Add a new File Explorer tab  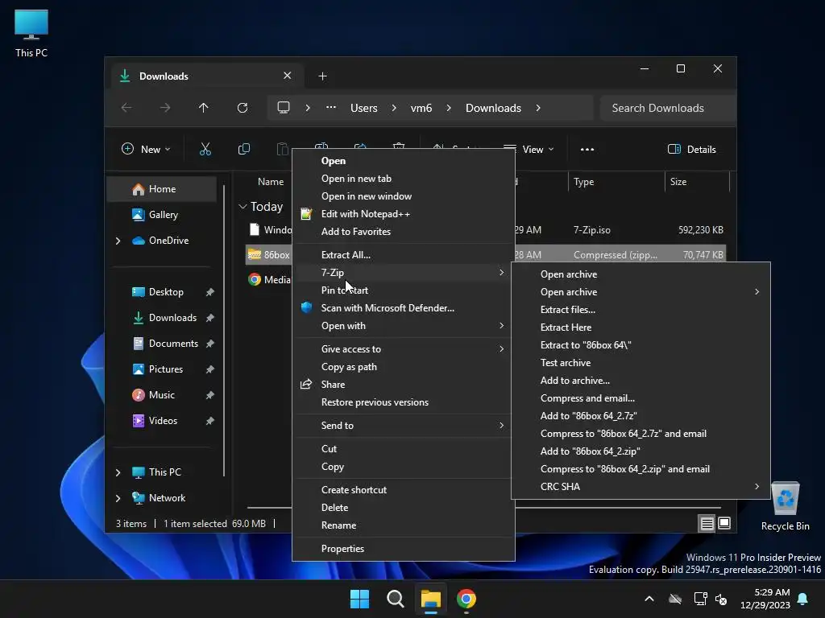[322, 76]
